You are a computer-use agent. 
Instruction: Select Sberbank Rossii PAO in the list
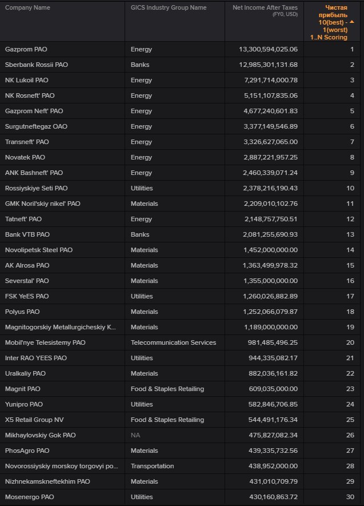tap(36, 65)
